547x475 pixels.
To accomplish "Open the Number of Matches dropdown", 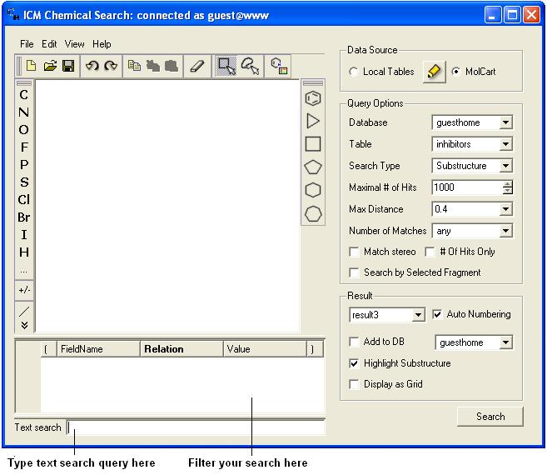I will point(472,231).
